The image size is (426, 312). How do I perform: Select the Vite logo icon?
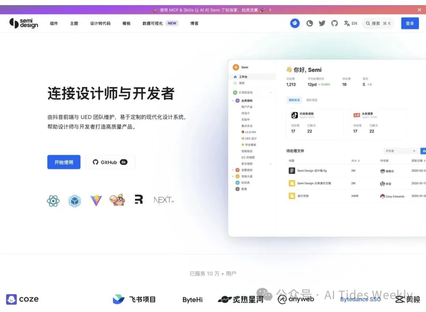pyautogui.click(x=96, y=200)
